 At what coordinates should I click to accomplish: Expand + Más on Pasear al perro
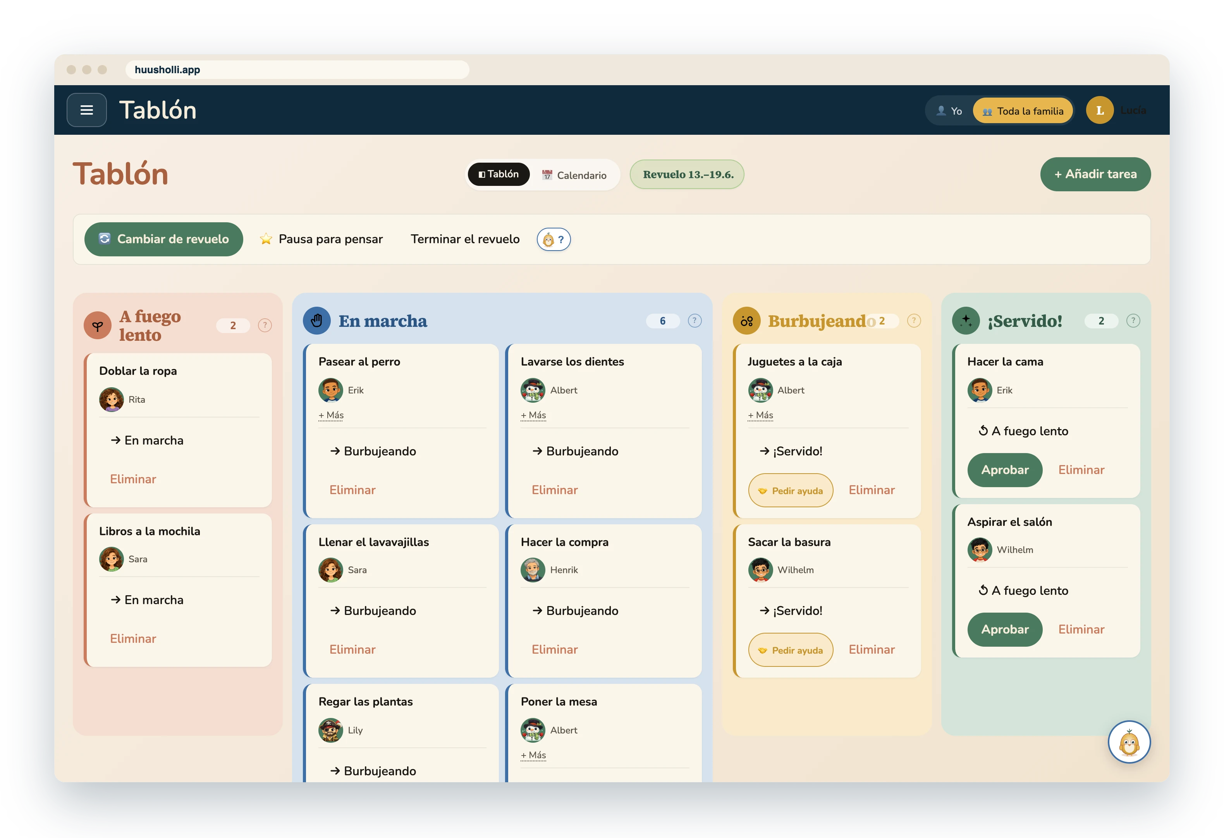pos(331,415)
